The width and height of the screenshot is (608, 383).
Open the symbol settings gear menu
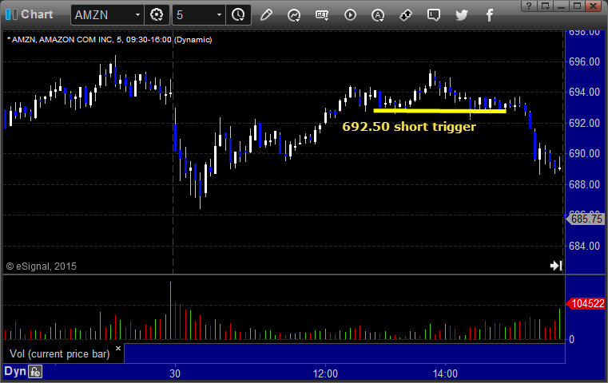[157, 15]
